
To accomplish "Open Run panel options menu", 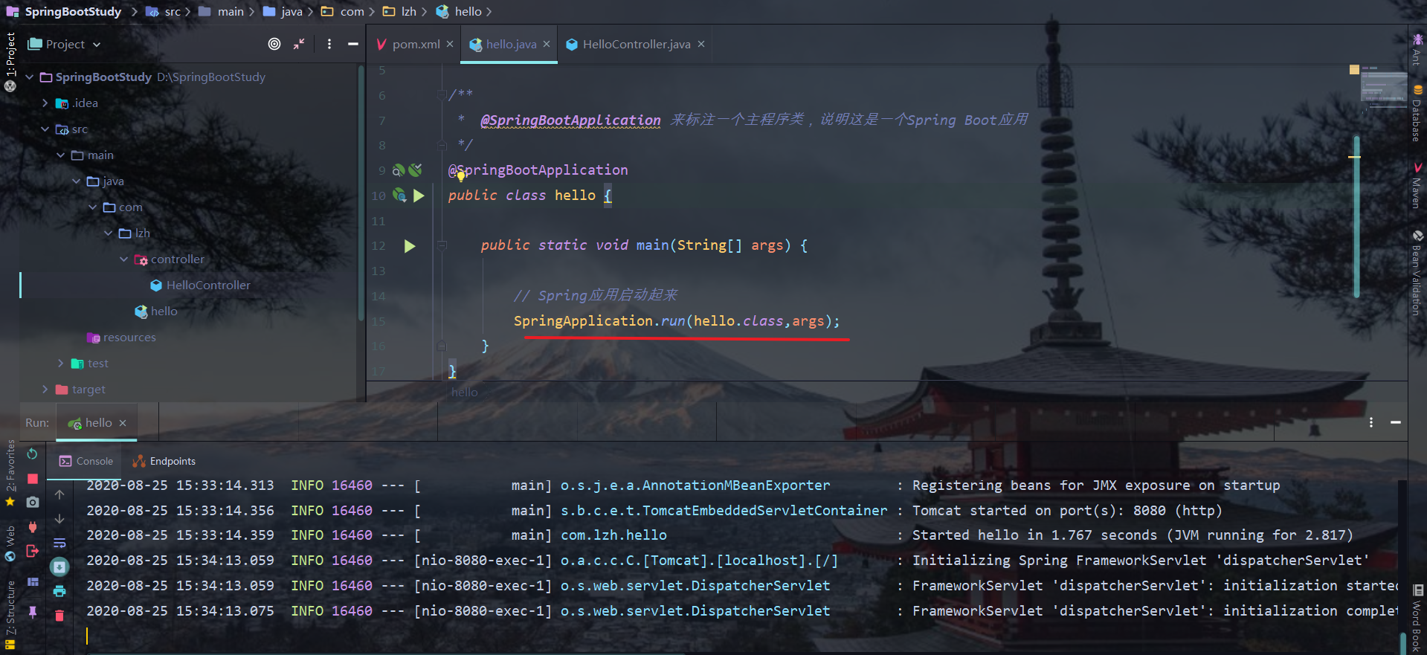I will coord(1371,422).
